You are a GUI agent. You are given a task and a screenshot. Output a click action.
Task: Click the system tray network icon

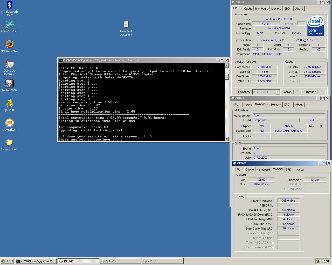[318, 261]
